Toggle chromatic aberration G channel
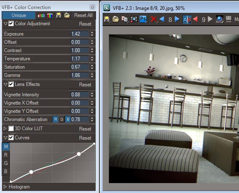 (x=61, y=119)
